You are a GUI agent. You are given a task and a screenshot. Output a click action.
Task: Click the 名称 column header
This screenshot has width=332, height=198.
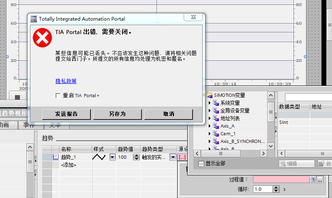pos(75,149)
